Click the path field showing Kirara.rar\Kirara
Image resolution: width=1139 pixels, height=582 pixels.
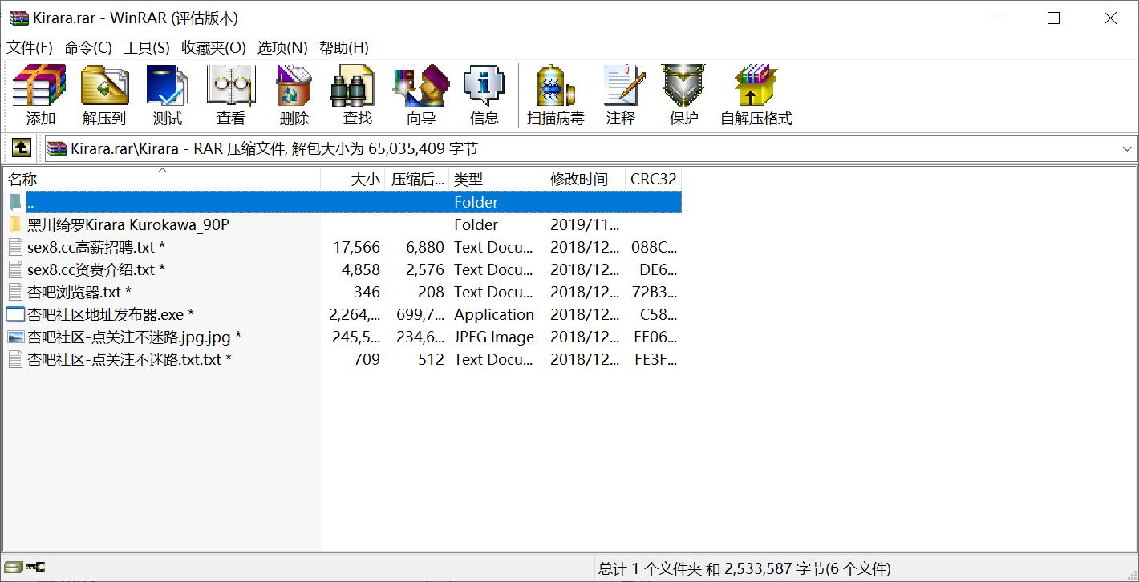pos(590,148)
